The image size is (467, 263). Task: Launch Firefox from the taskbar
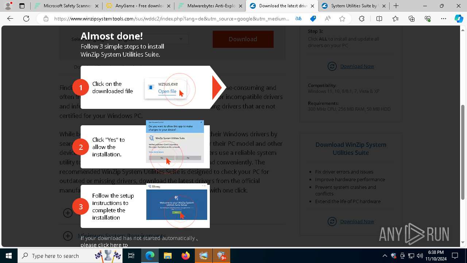185,256
